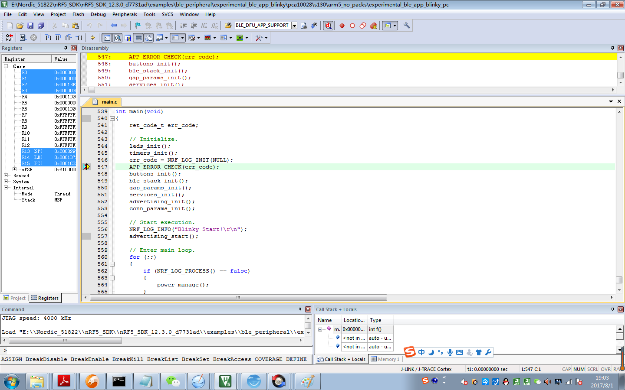
Task: Toggle auto-hide pin on the Registers panel
Action: [66, 48]
